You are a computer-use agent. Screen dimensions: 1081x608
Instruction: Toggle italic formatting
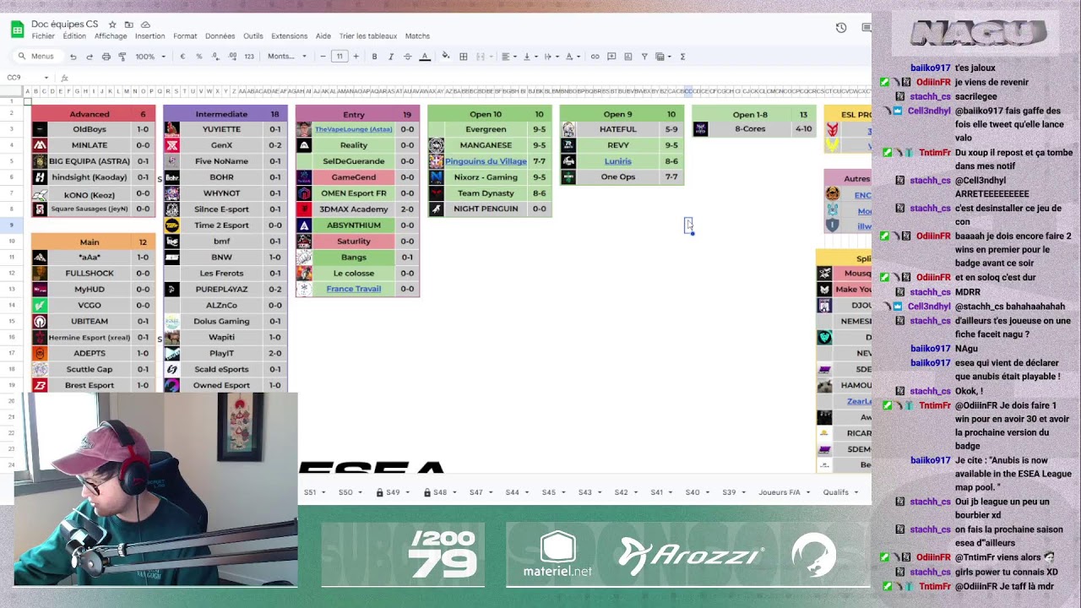[390, 57]
